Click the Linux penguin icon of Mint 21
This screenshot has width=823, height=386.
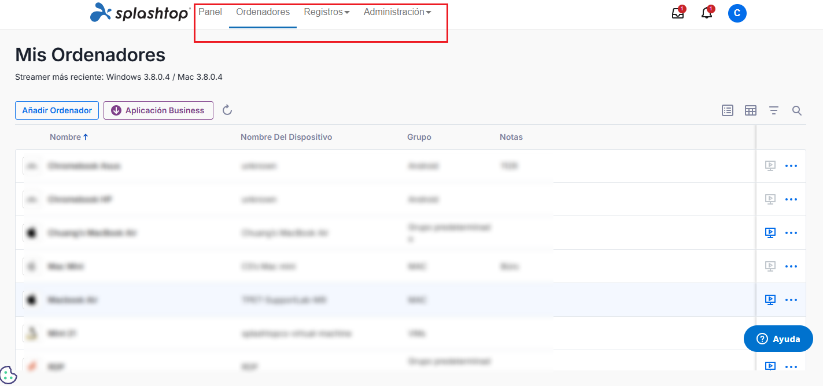point(31,333)
